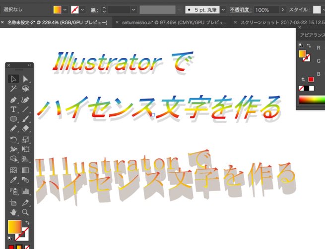Image resolution: width=325 pixels, height=249 pixels.
Task: Open the stroke weight dropdown
Action: pos(133,10)
